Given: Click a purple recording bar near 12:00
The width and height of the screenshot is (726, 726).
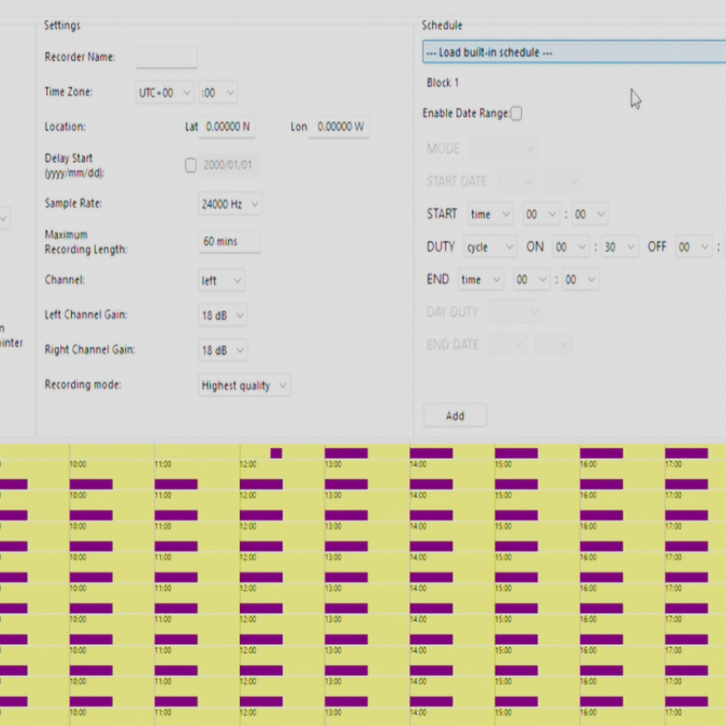Looking at the screenshot, I should [x=261, y=483].
